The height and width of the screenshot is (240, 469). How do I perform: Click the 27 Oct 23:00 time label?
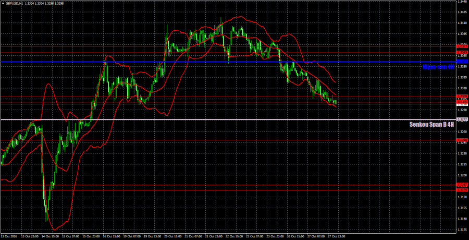pyautogui.click(x=336, y=237)
